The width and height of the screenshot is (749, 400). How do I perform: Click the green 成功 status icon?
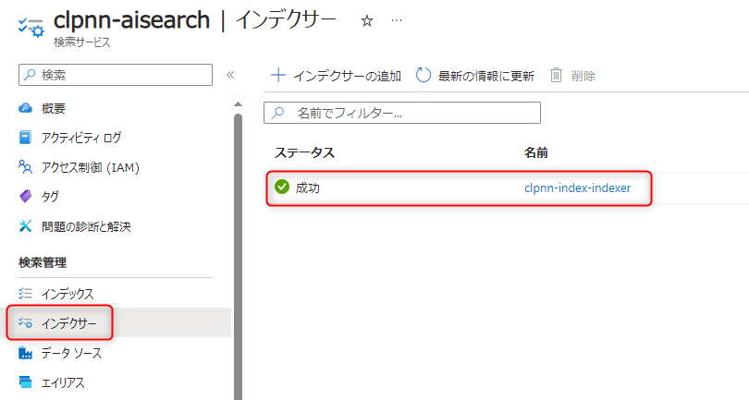pyautogui.click(x=282, y=188)
